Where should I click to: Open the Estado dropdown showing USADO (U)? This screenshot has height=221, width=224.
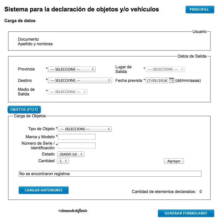coord(71,154)
